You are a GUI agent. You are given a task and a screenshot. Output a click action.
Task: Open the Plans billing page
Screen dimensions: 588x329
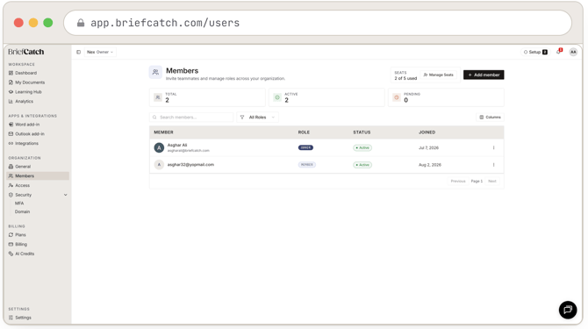[x=18, y=235]
